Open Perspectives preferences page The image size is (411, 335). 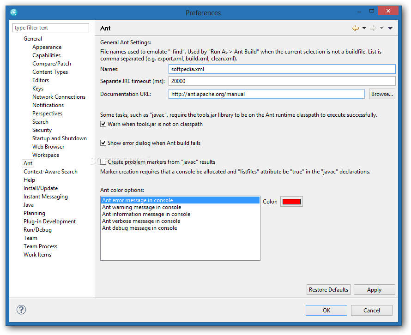click(x=47, y=114)
